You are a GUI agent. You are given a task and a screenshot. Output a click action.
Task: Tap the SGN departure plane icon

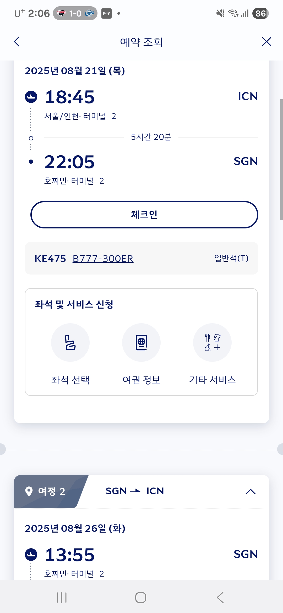(31, 555)
